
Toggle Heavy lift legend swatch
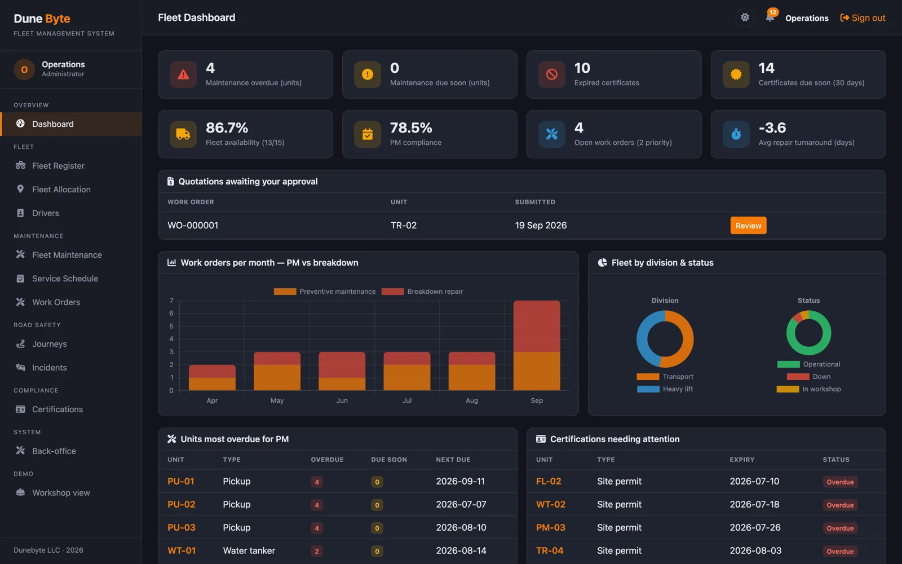click(648, 389)
